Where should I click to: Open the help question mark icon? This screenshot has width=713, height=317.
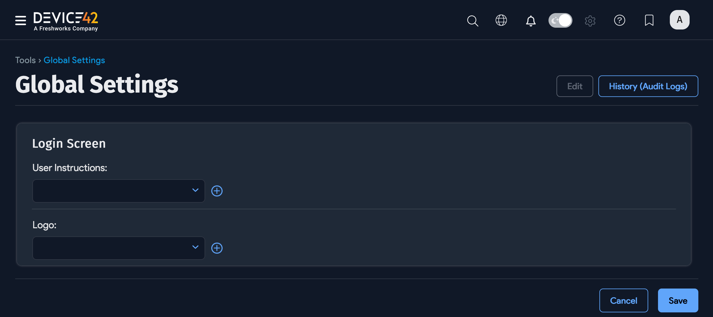click(x=619, y=20)
